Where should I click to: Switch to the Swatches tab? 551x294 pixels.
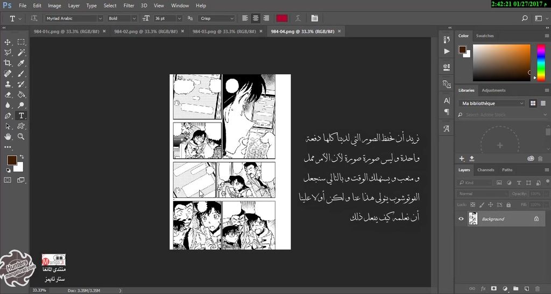click(x=485, y=36)
